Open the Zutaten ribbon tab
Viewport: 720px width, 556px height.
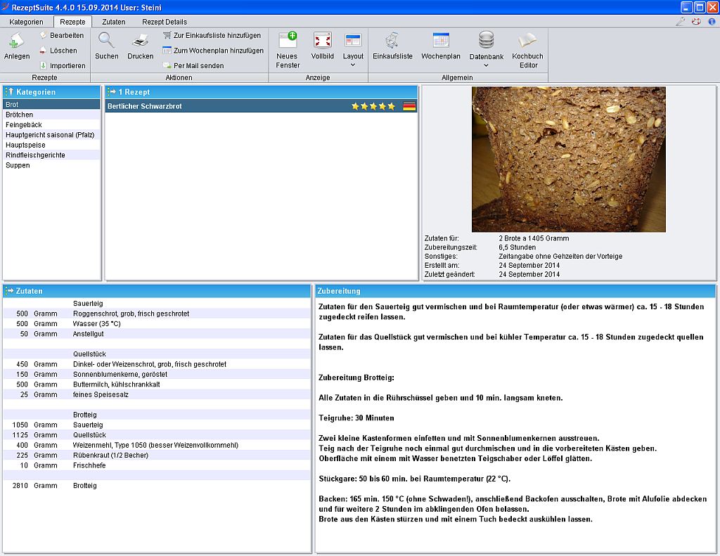(x=114, y=22)
